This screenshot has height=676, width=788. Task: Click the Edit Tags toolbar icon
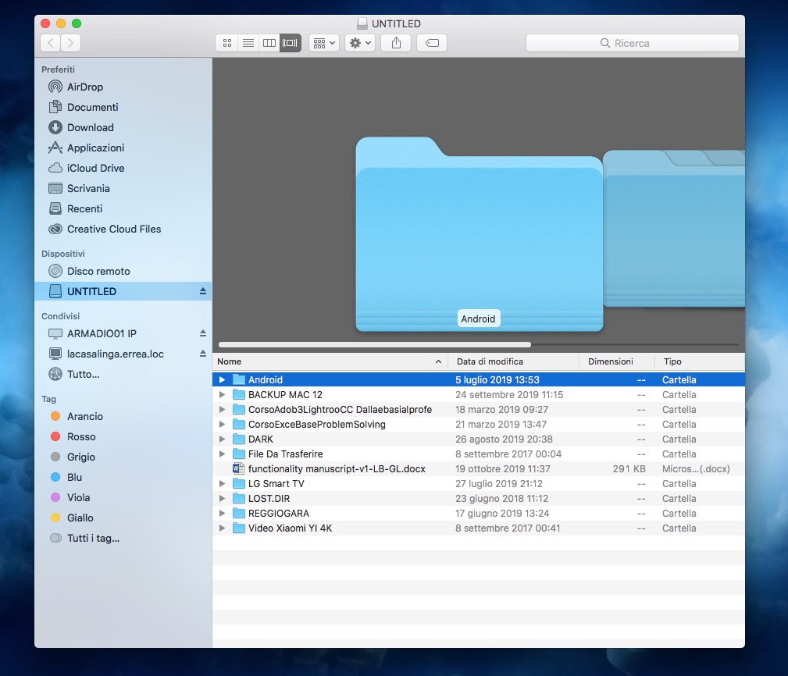pyautogui.click(x=432, y=43)
